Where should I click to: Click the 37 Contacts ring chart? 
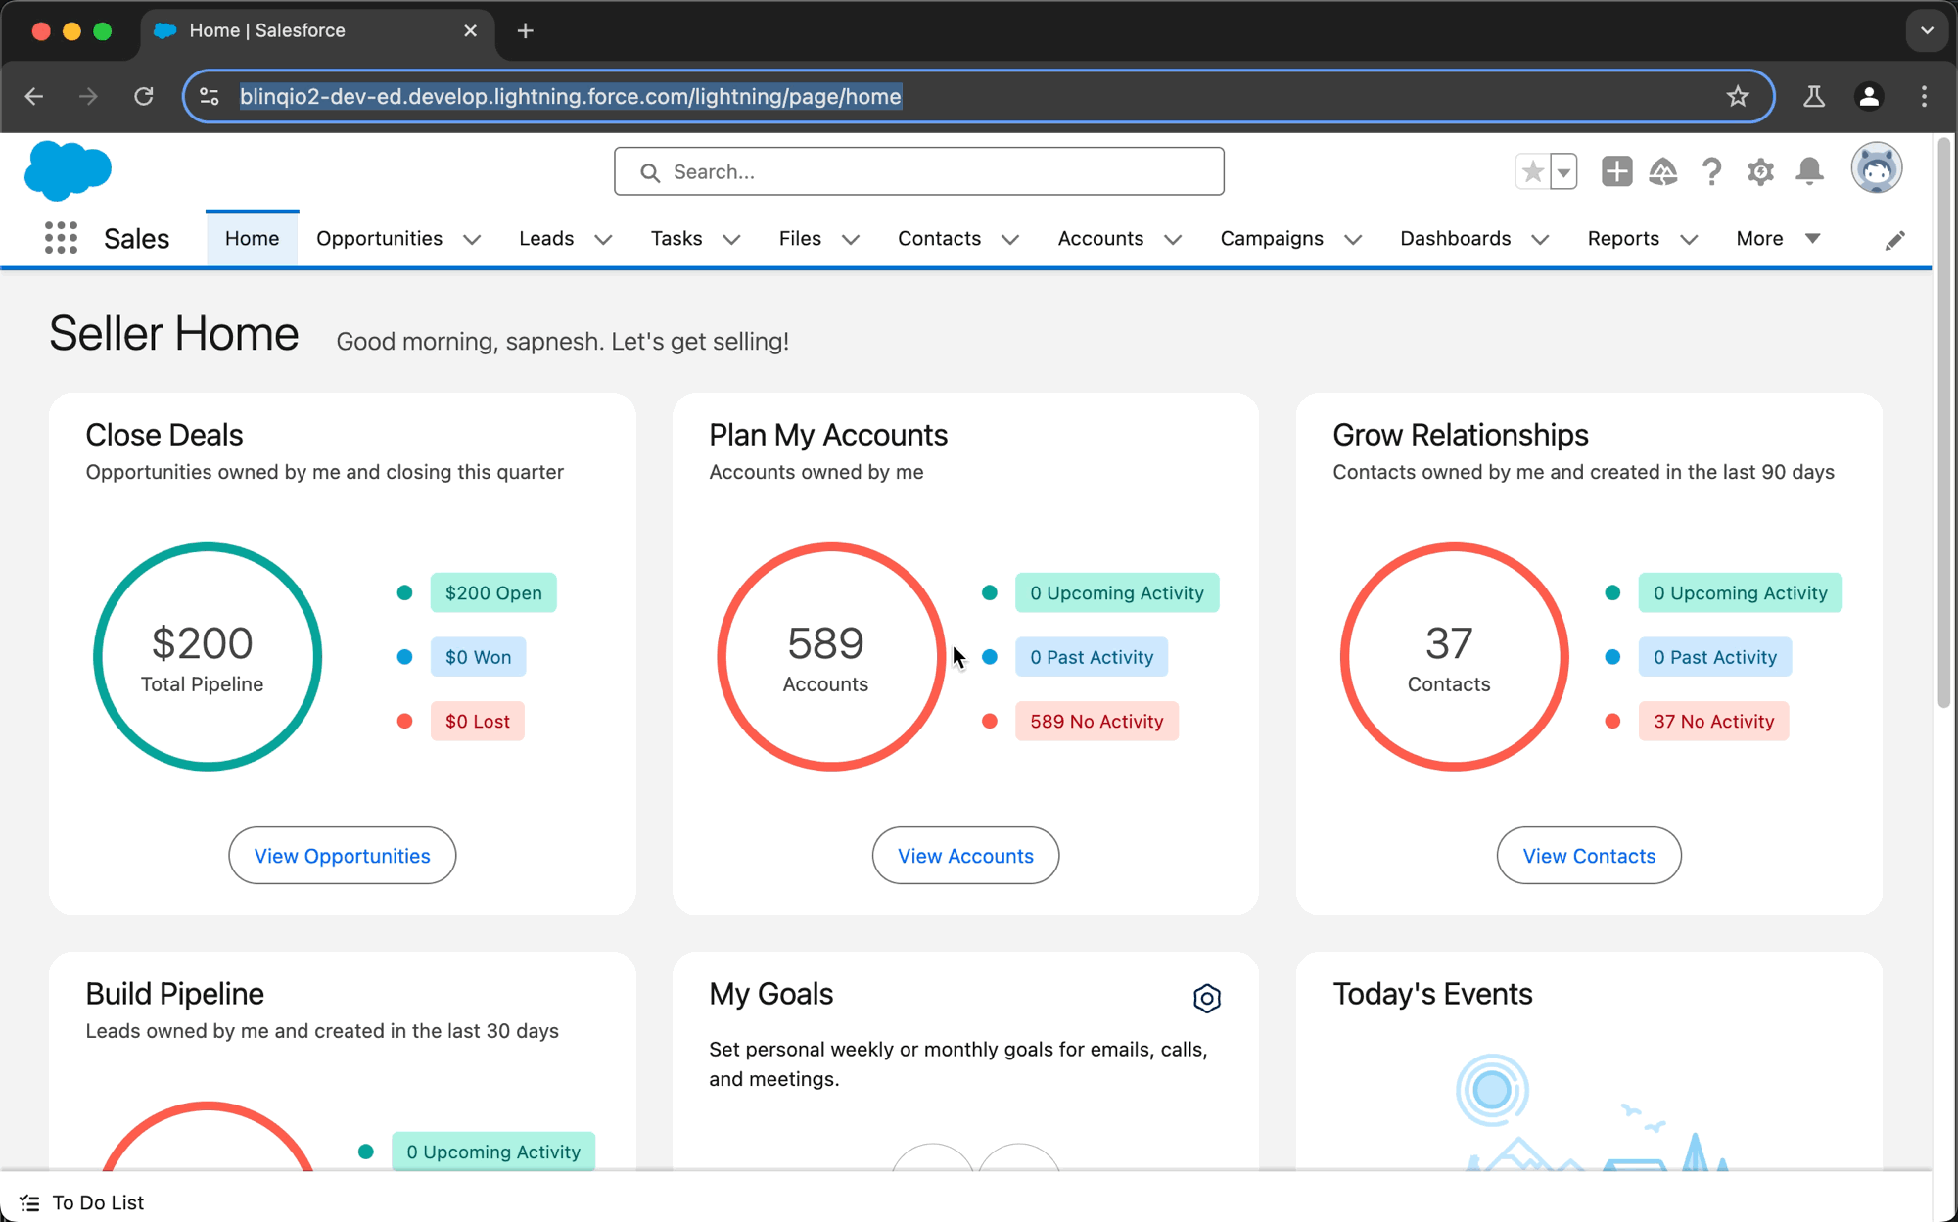coord(1454,657)
